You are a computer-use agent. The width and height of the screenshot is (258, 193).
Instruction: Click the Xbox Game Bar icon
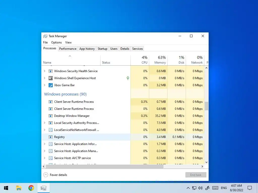[50, 85]
